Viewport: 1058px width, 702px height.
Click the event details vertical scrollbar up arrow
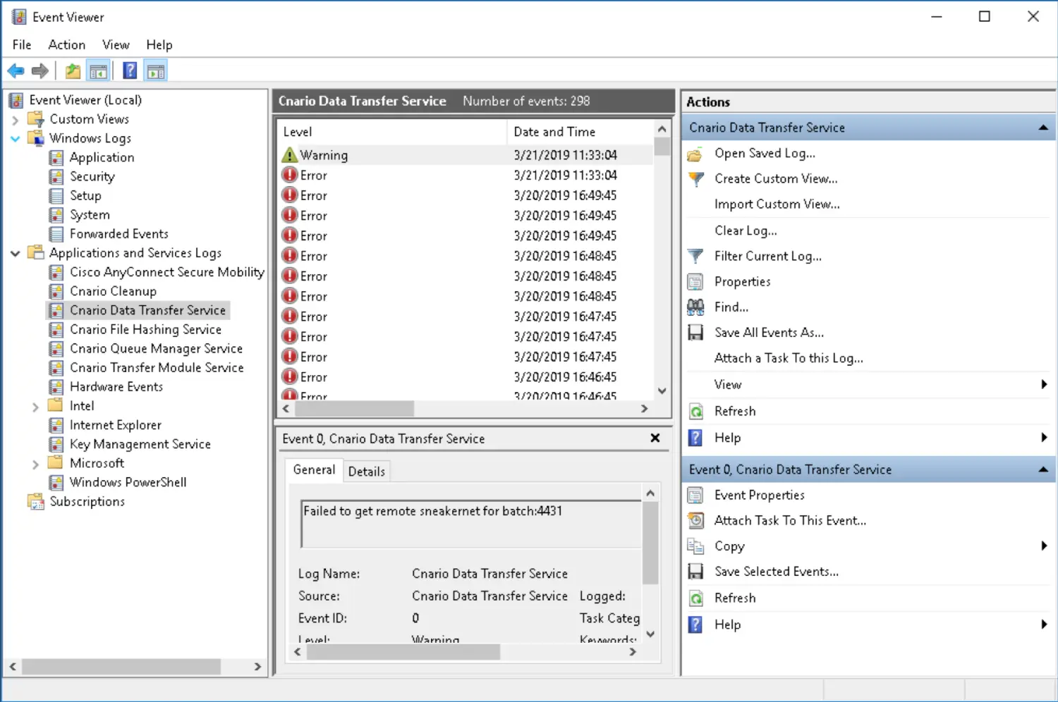pos(650,493)
